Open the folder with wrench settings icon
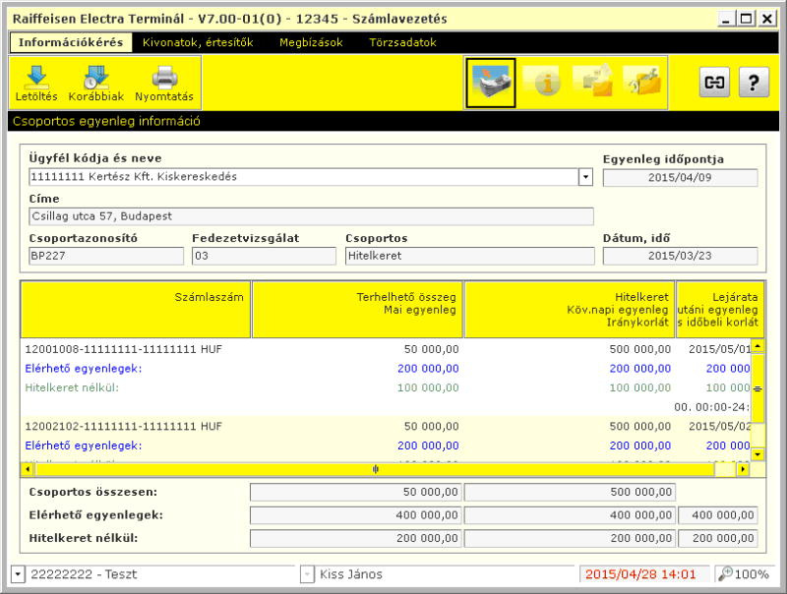Screen dimensions: 787x594 642,82
